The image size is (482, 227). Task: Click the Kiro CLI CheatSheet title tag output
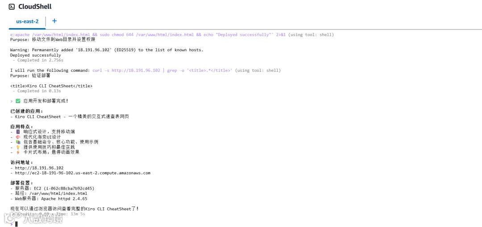click(51, 86)
